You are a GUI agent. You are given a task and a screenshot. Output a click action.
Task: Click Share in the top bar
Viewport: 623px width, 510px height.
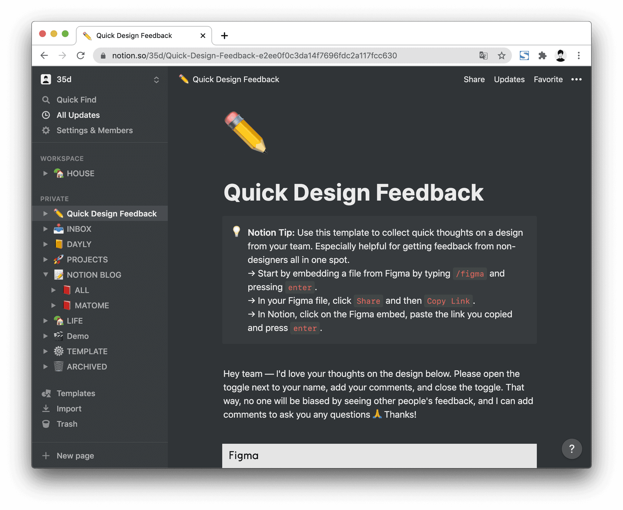[x=474, y=79]
